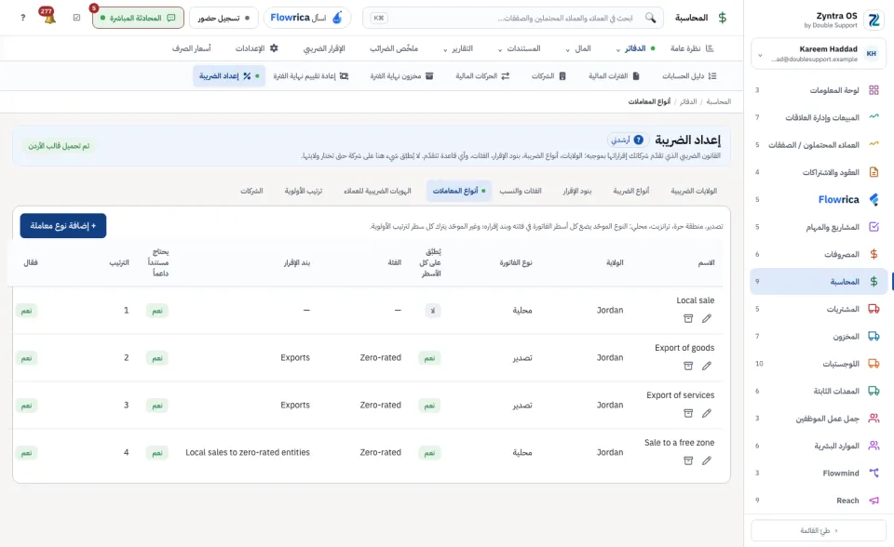Click تسجيل حضور check-in button

223,18
